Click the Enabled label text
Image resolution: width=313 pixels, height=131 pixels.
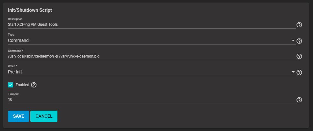[x=22, y=85]
